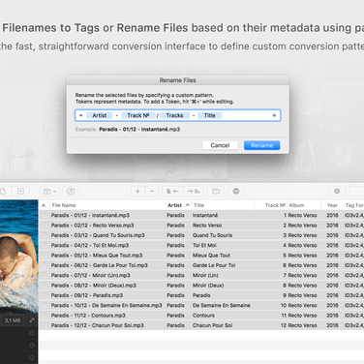The image size is (364, 364).
Task: Select file 'Paradis - 12/12 - Chacun Pour Soi.mp3'
Action: point(97,325)
